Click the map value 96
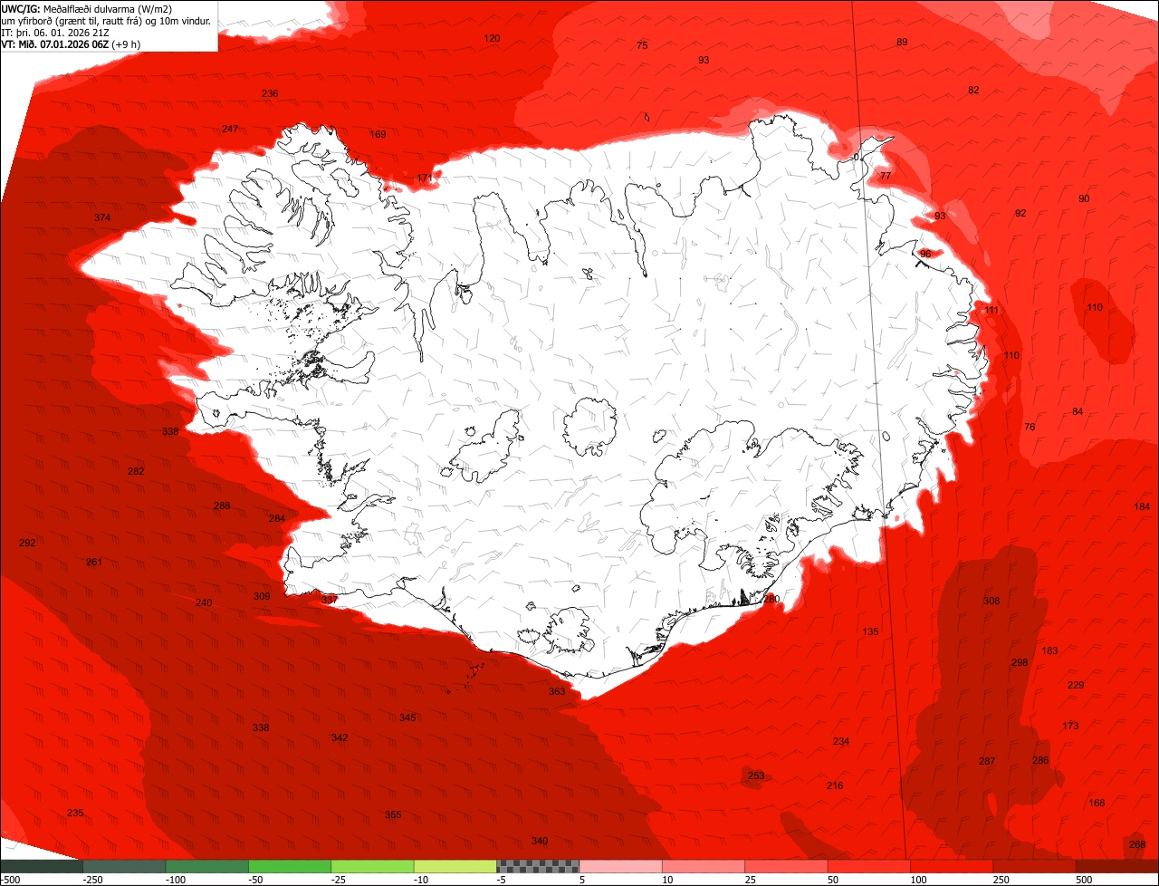The image size is (1159, 886). tap(925, 254)
